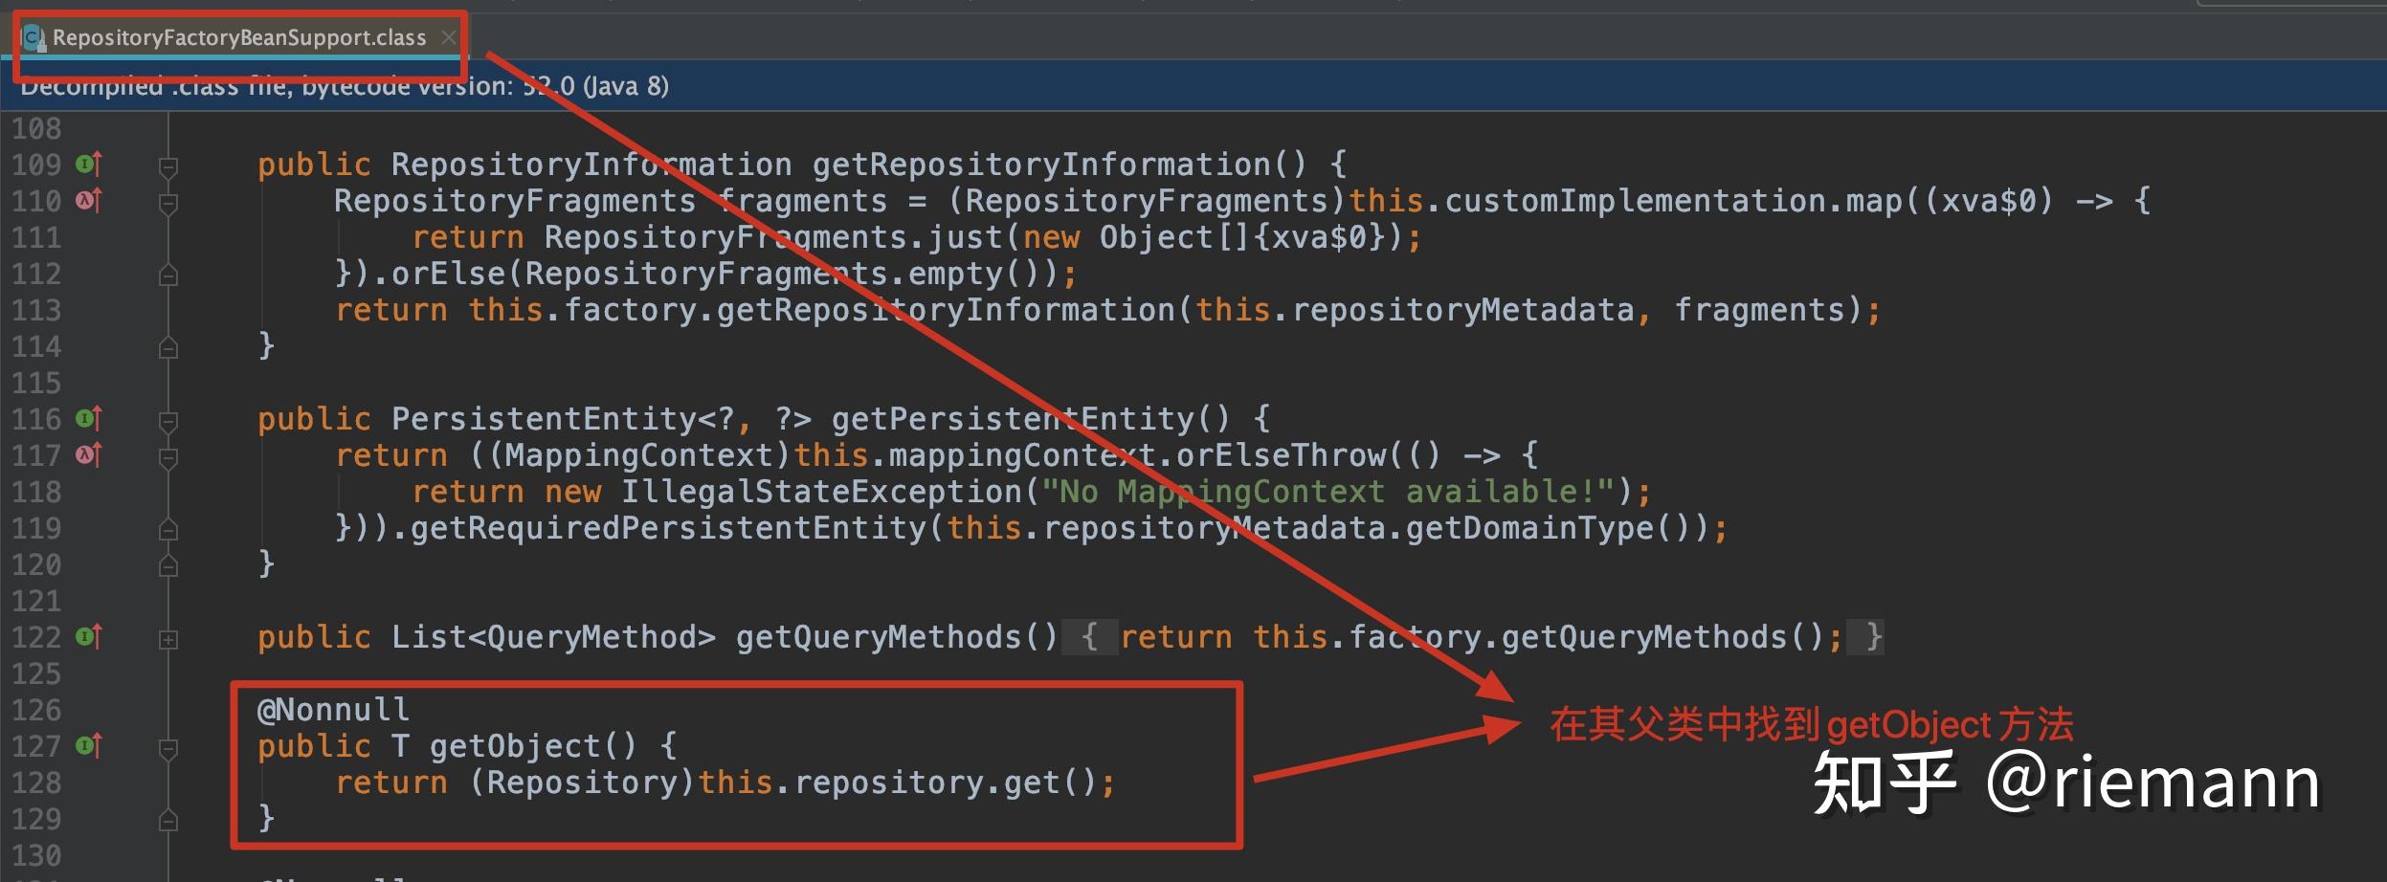The height and width of the screenshot is (882, 2387).
Task: Click lambda gutter icon on line 117
Action: (x=88, y=455)
